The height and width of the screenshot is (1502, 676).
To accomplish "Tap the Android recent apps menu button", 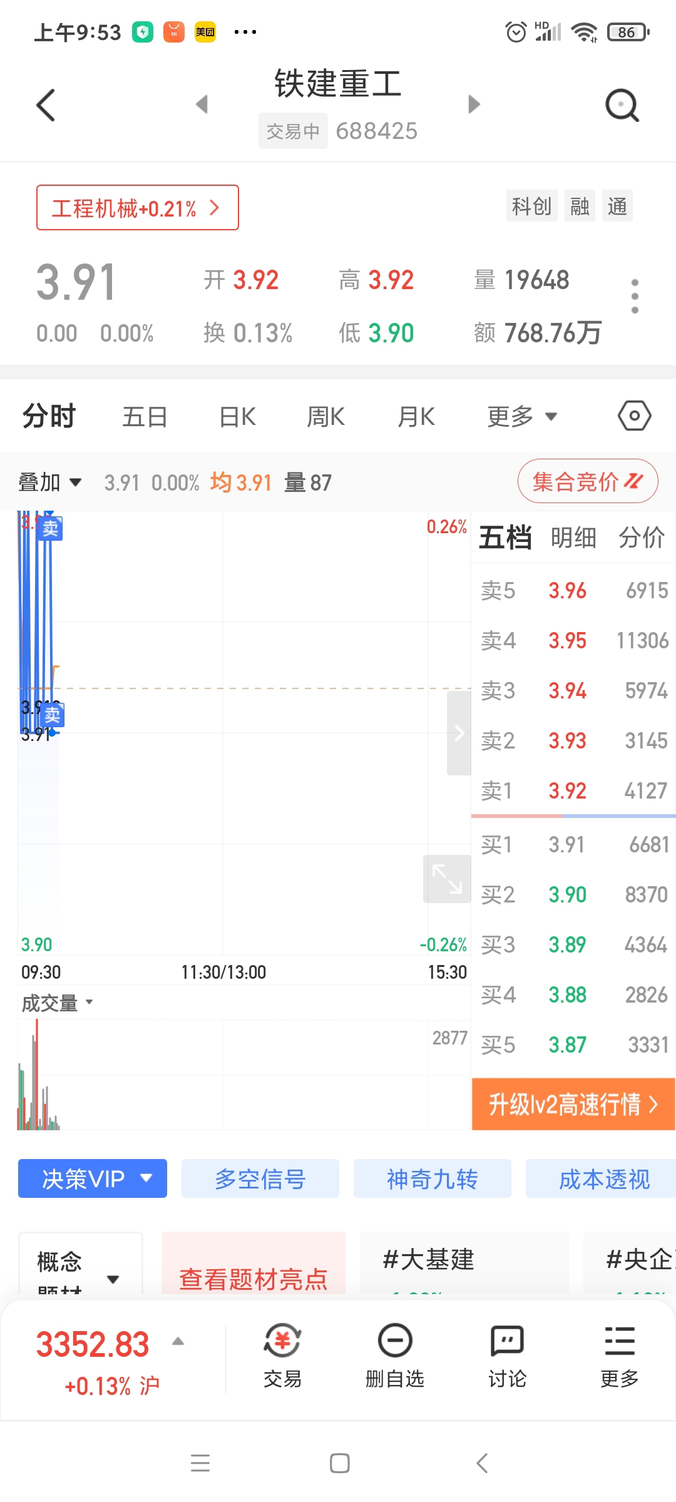I will [x=200, y=1463].
